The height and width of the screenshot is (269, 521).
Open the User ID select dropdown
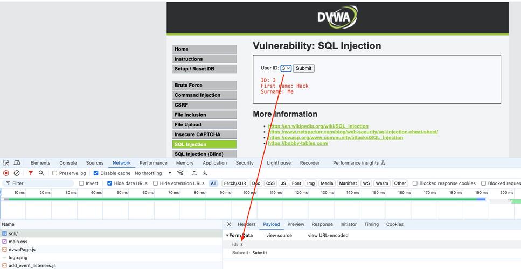[x=286, y=68]
